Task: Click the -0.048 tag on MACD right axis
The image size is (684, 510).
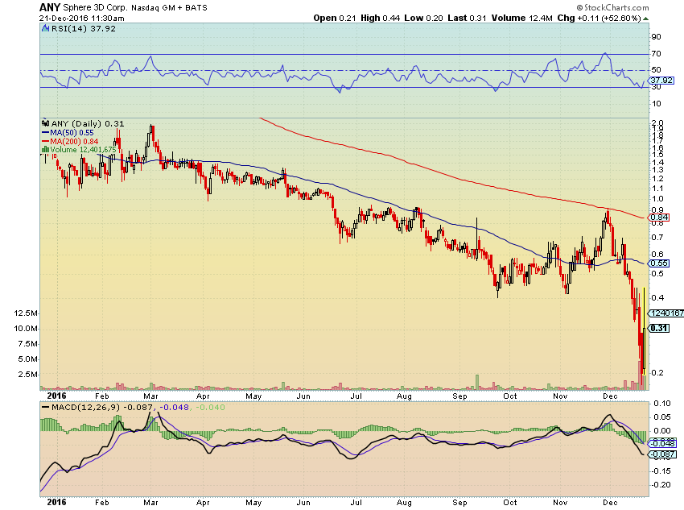Action: pos(662,443)
